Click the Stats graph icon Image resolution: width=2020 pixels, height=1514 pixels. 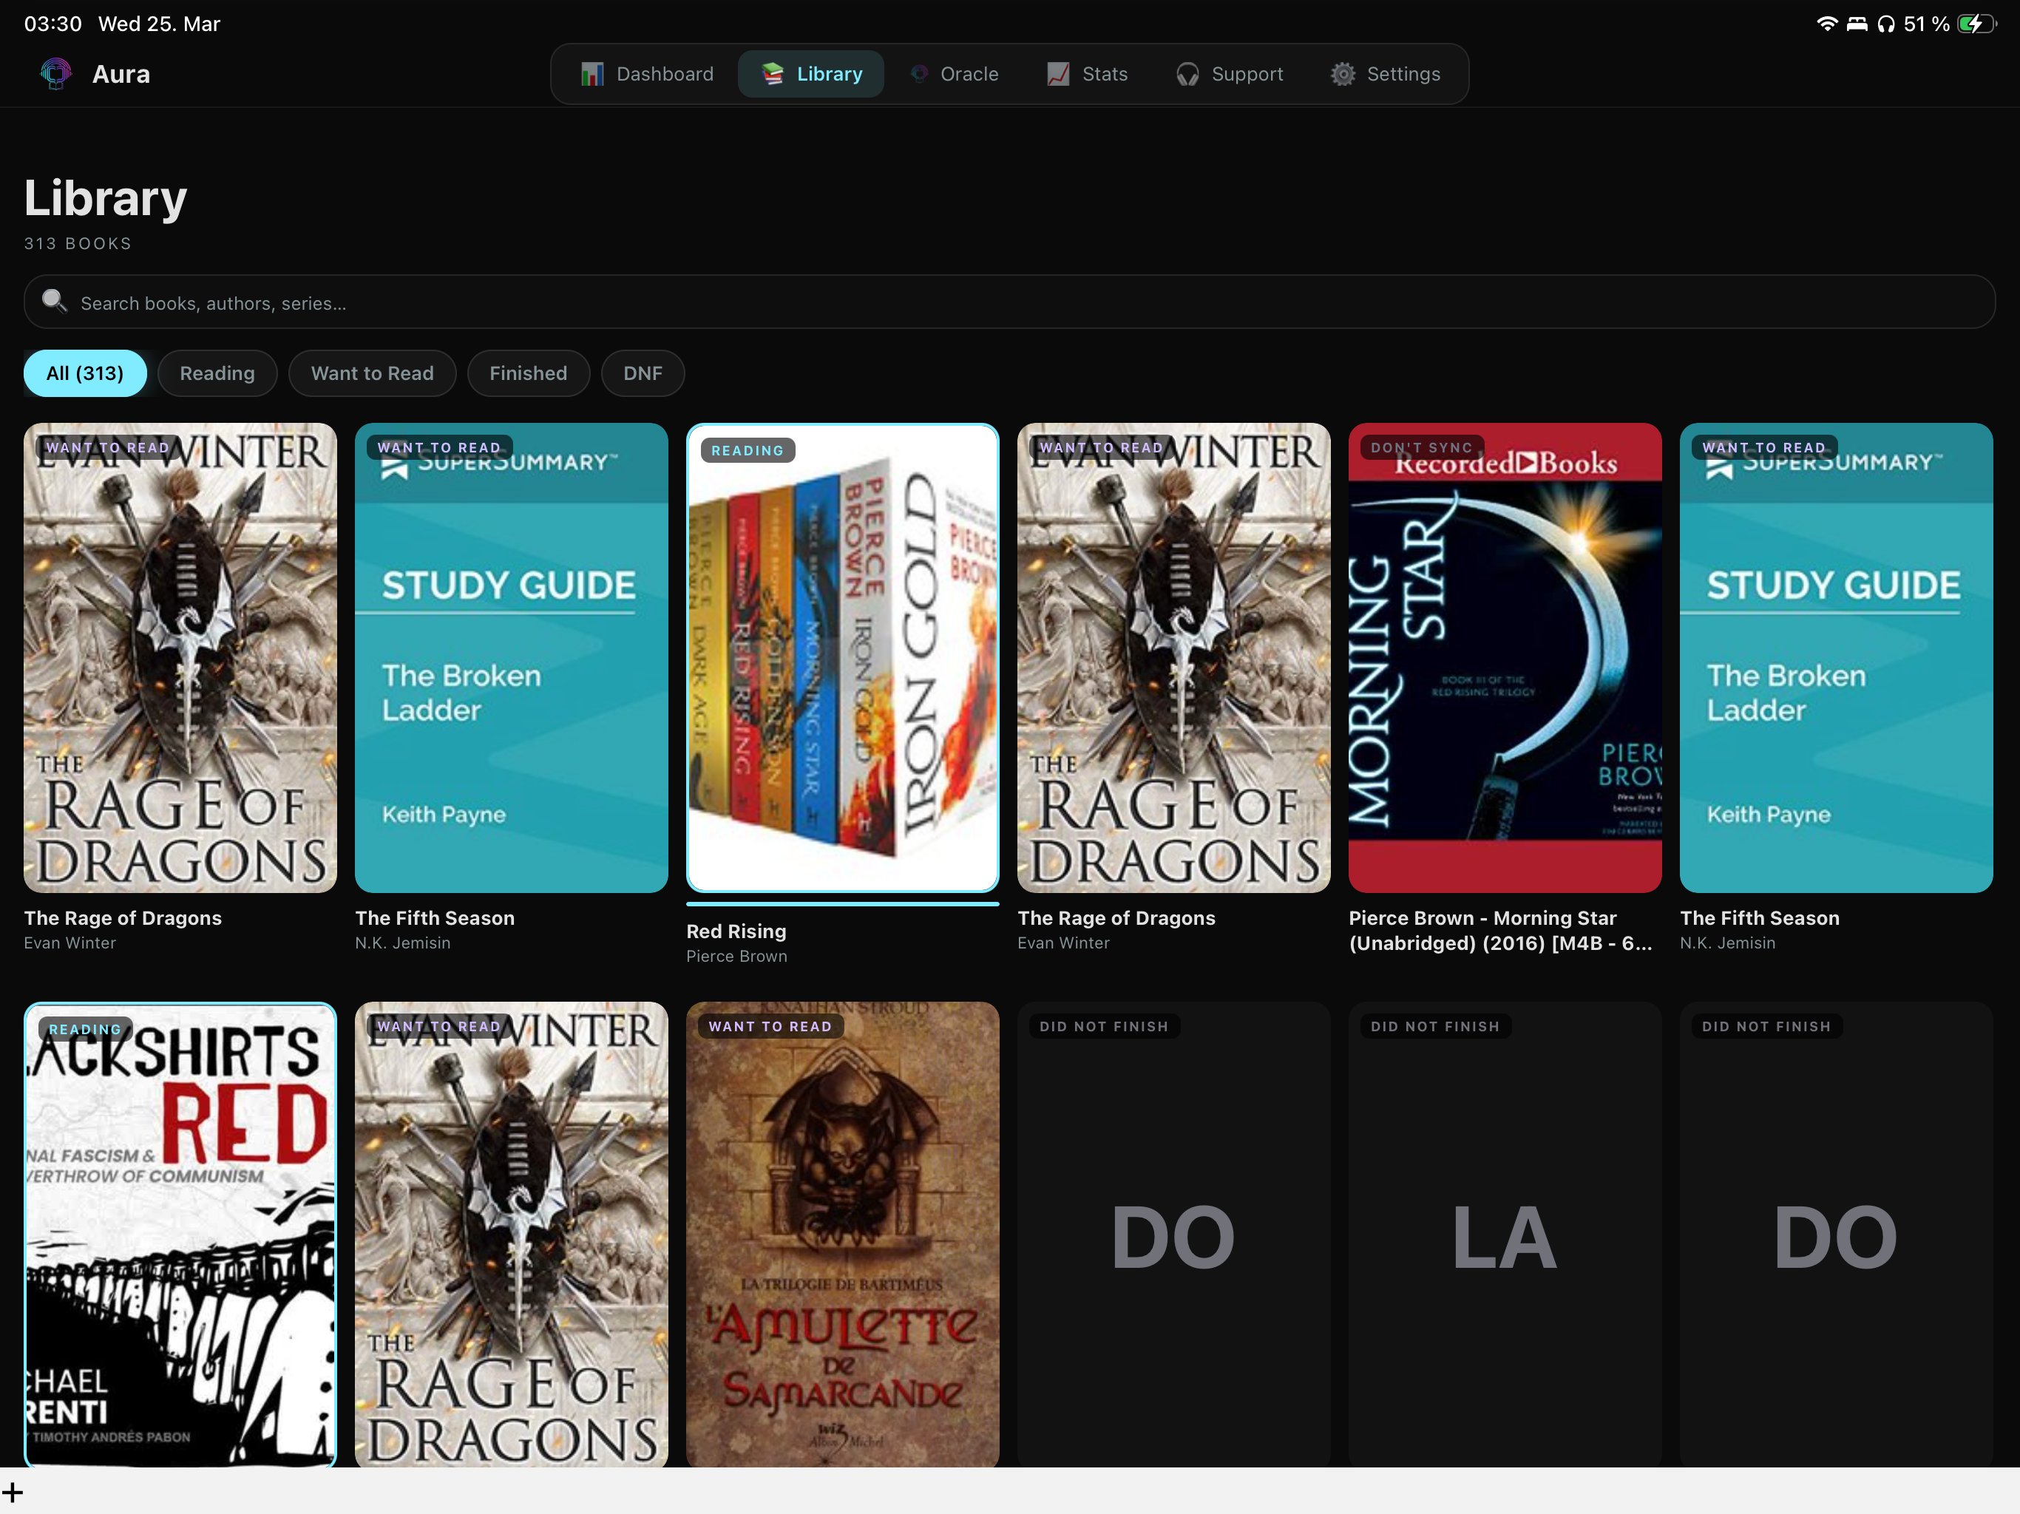click(1057, 74)
